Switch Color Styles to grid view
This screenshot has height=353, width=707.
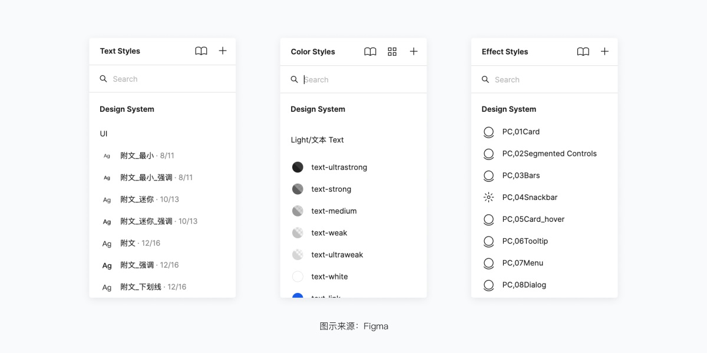click(392, 52)
